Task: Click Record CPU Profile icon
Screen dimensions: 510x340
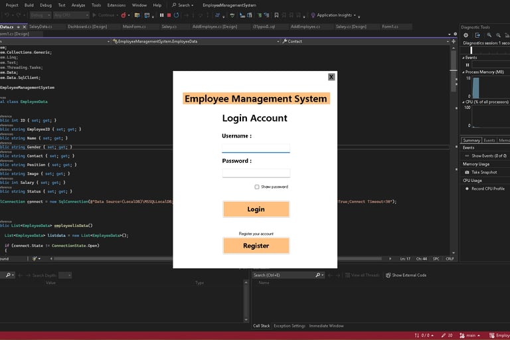Action: pos(467,189)
